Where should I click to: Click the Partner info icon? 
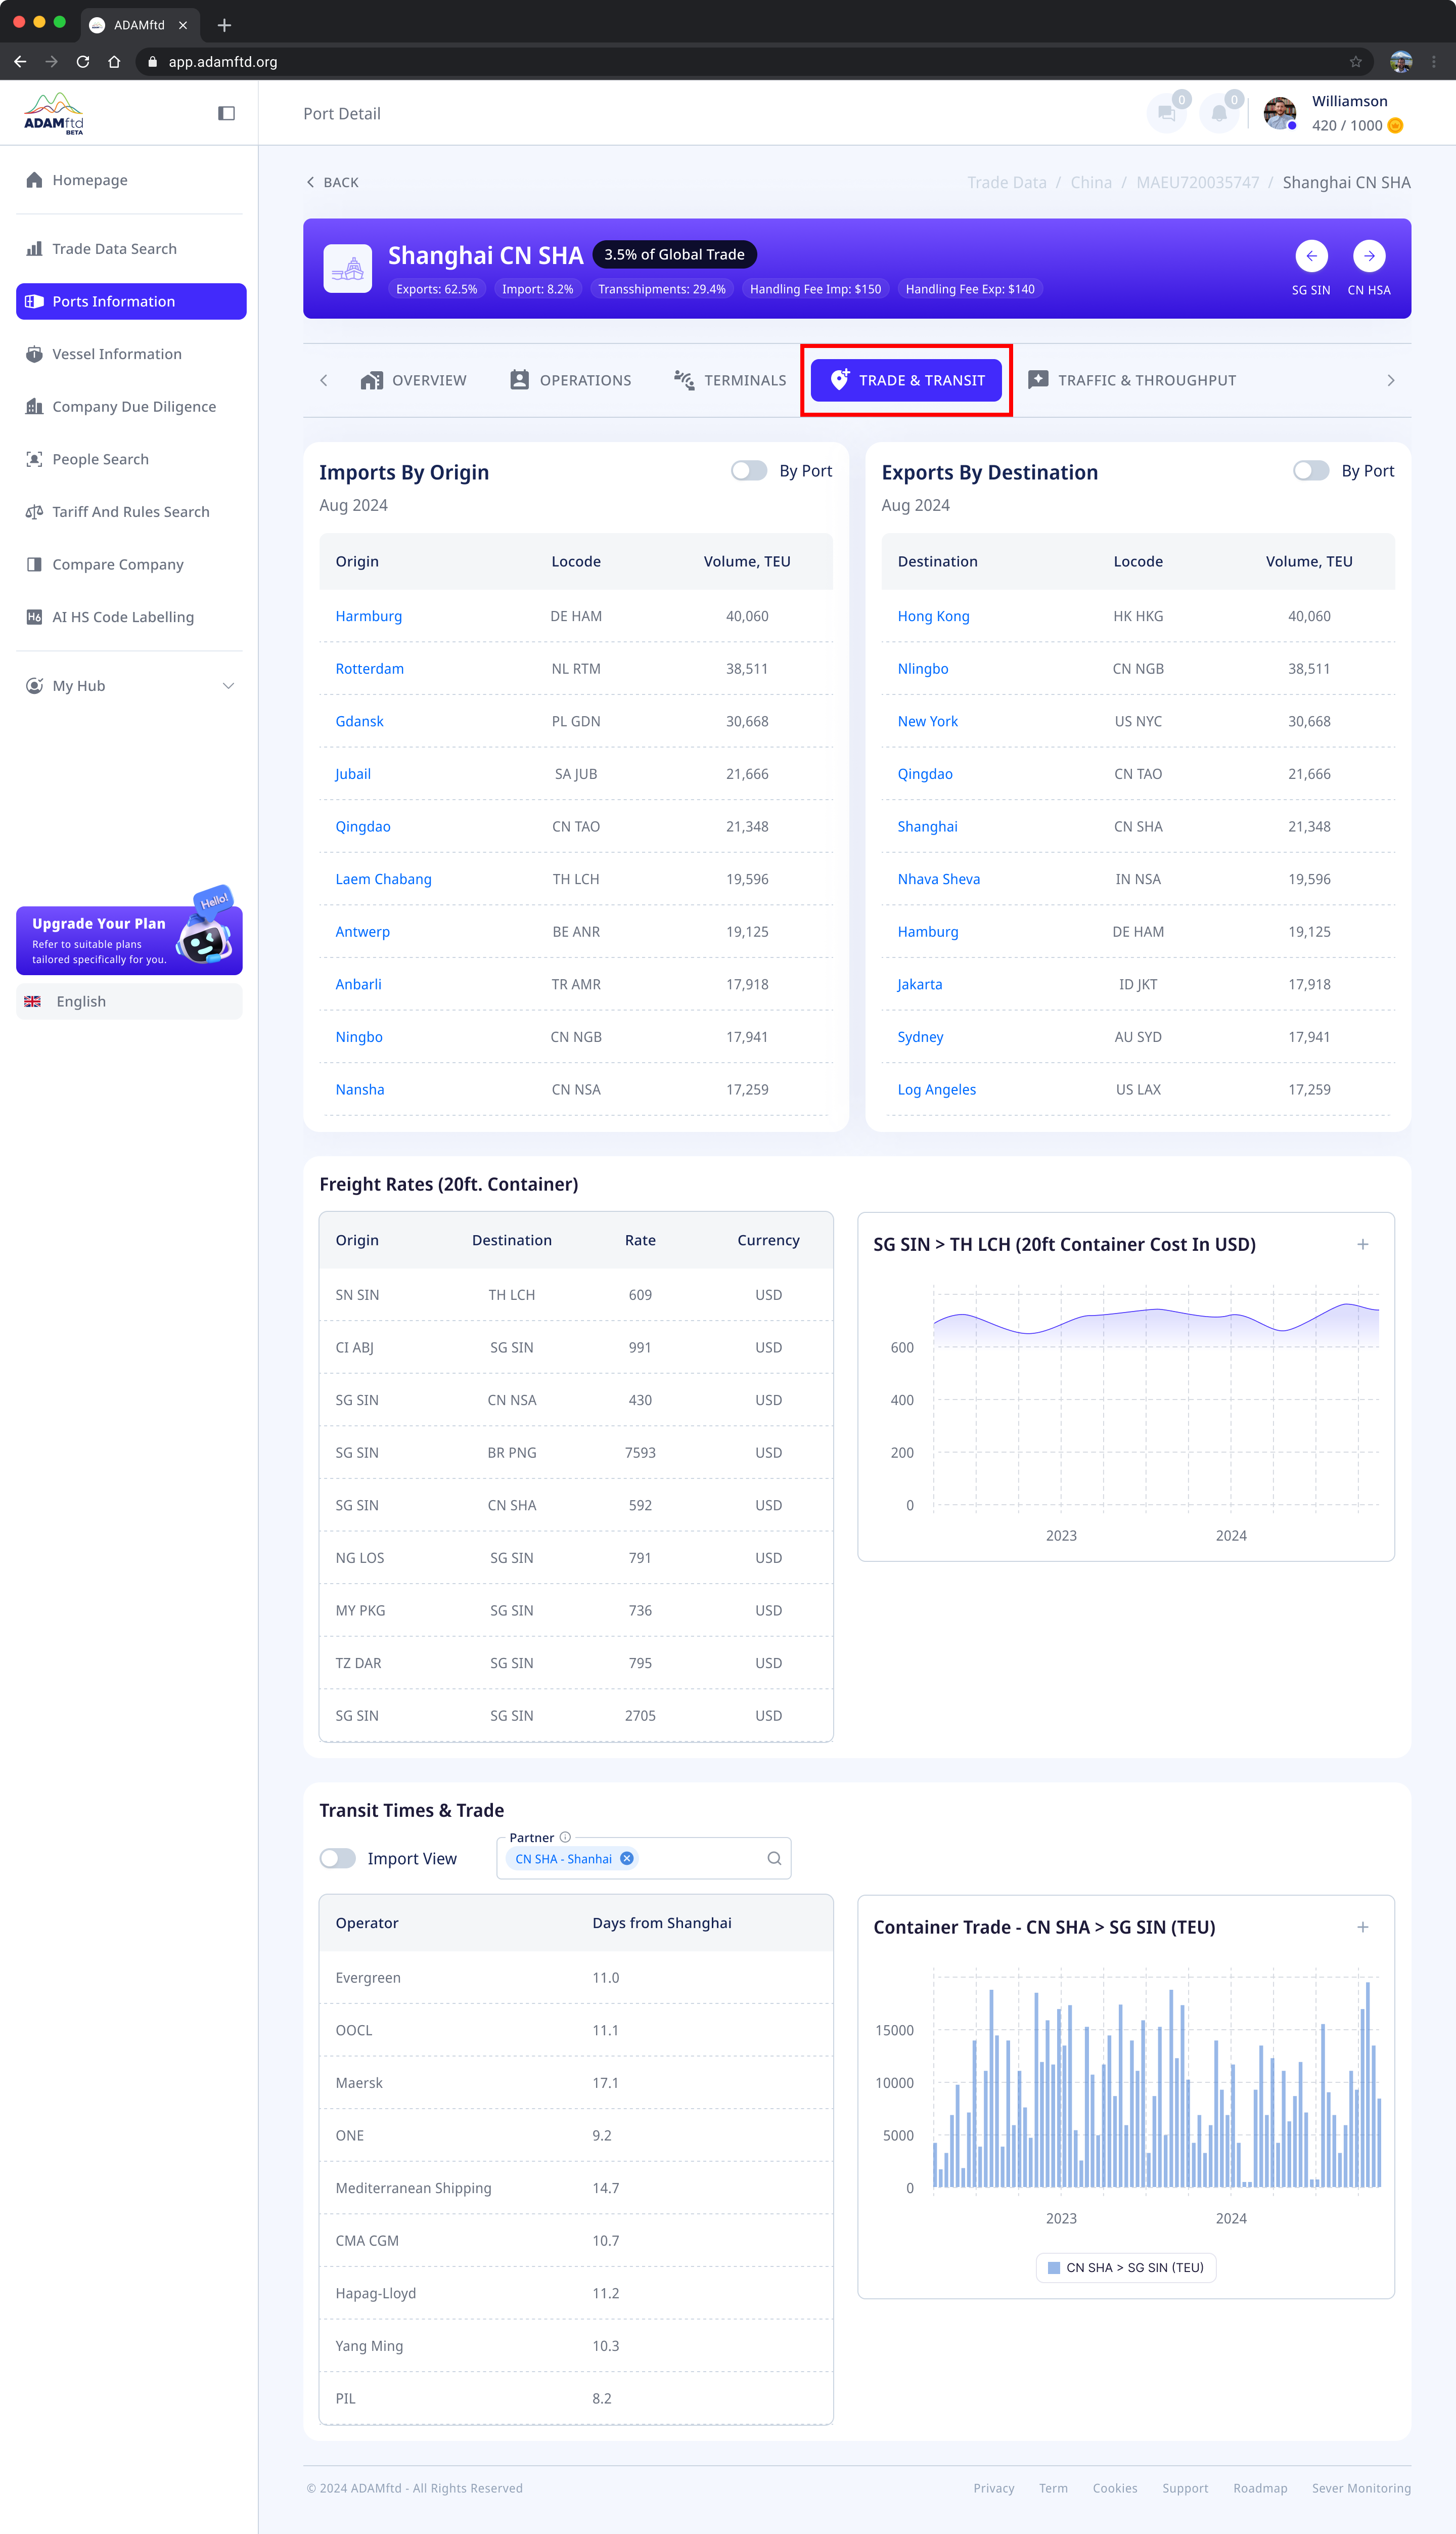coord(565,1837)
